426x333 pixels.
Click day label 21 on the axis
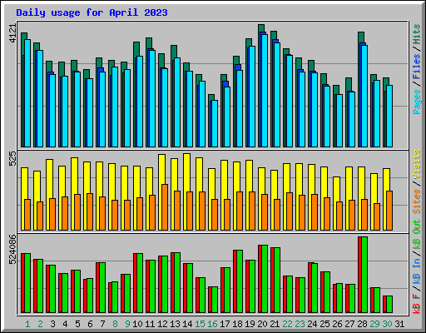coord(275,324)
